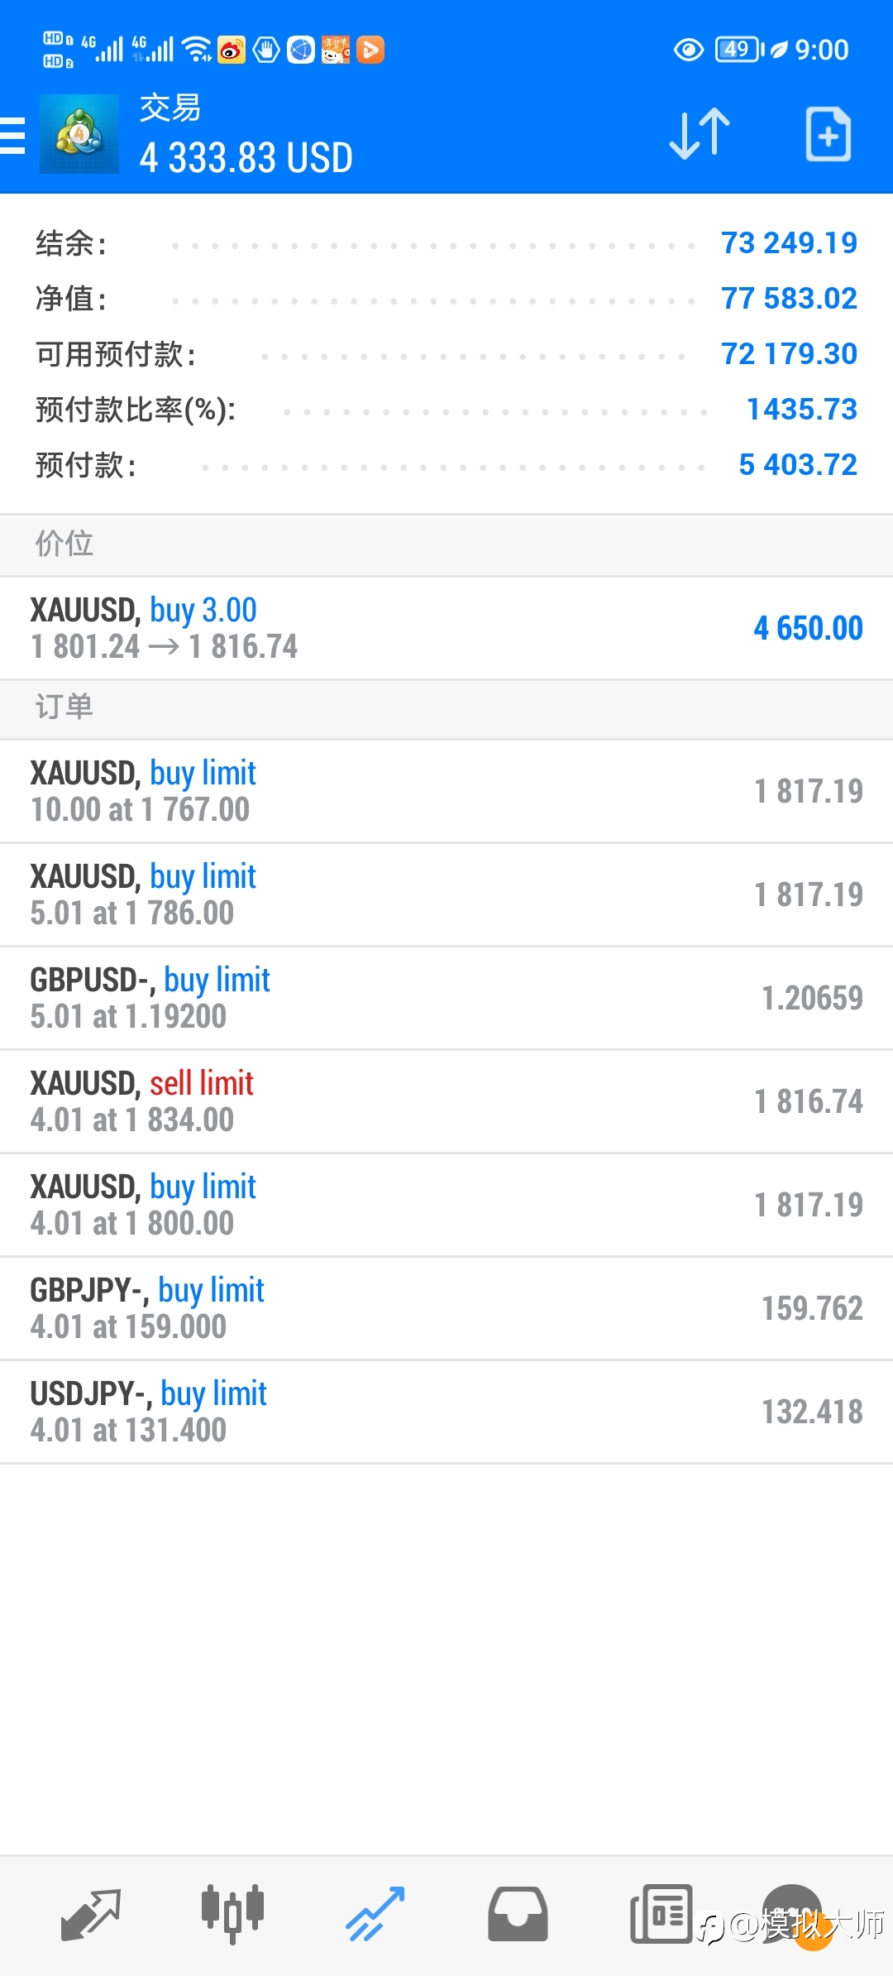The height and width of the screenshot is (1976, 893).
Task: Select XAUUSD buy limit at 1 800.00
Action: click(446, 1206)
